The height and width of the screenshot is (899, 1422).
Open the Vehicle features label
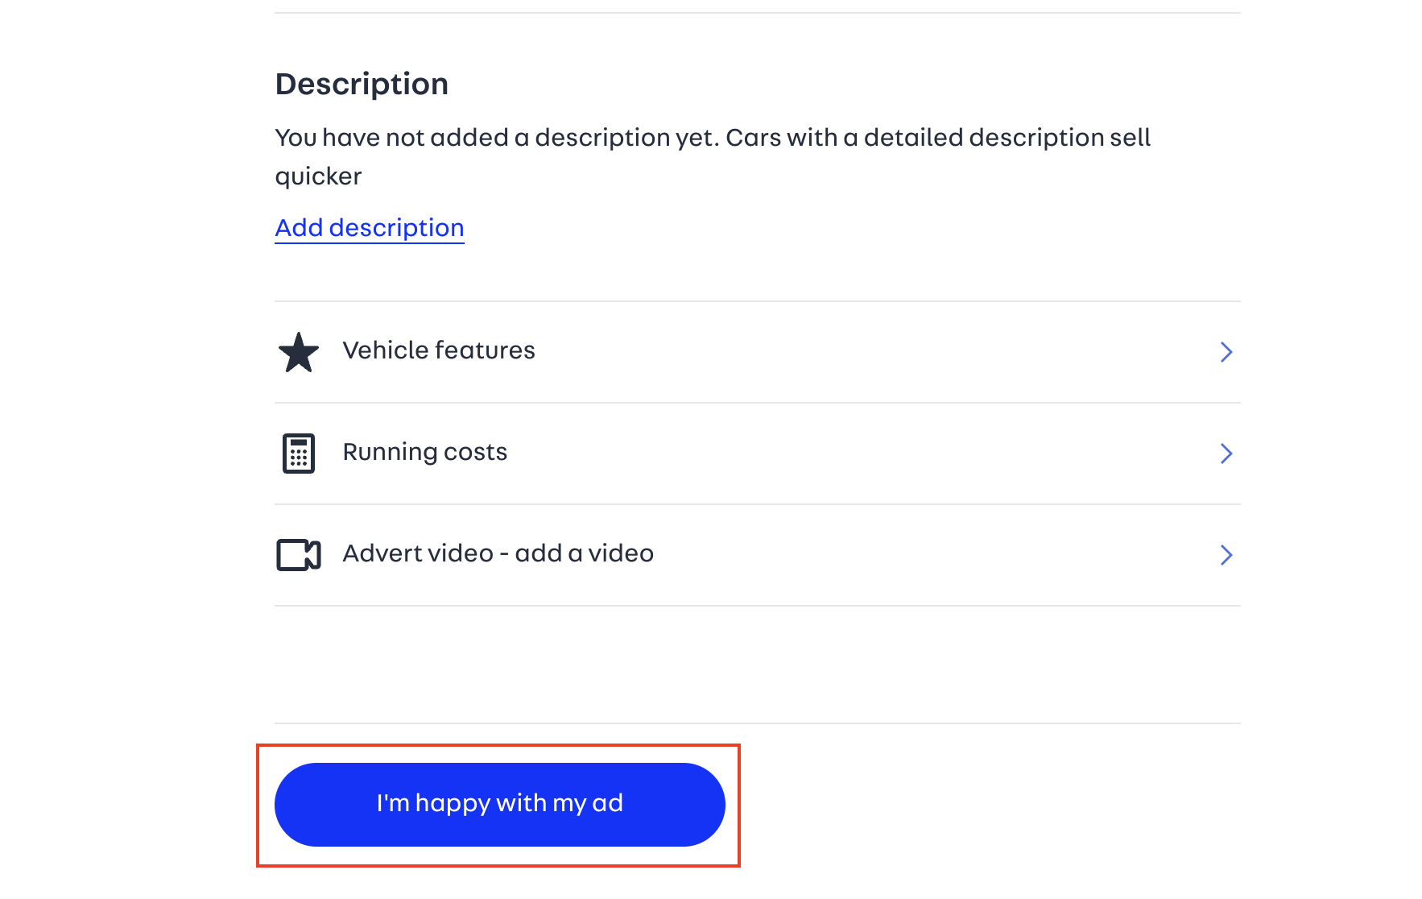point(438,350)
